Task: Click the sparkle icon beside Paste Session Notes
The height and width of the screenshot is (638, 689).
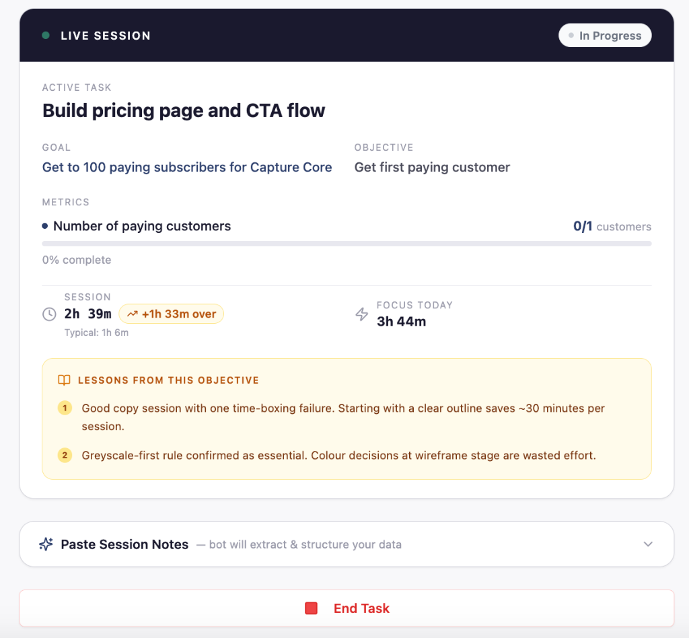Action: click(x=46, y=544)
